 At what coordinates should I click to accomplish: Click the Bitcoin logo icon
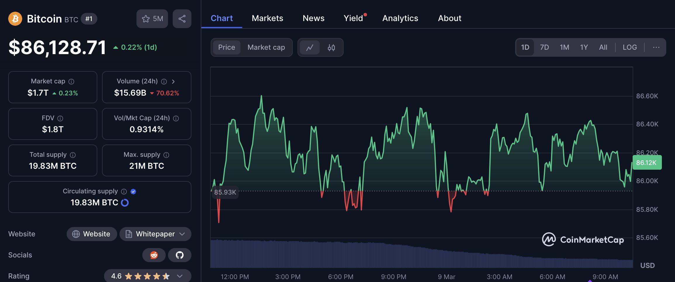(15, 19)
